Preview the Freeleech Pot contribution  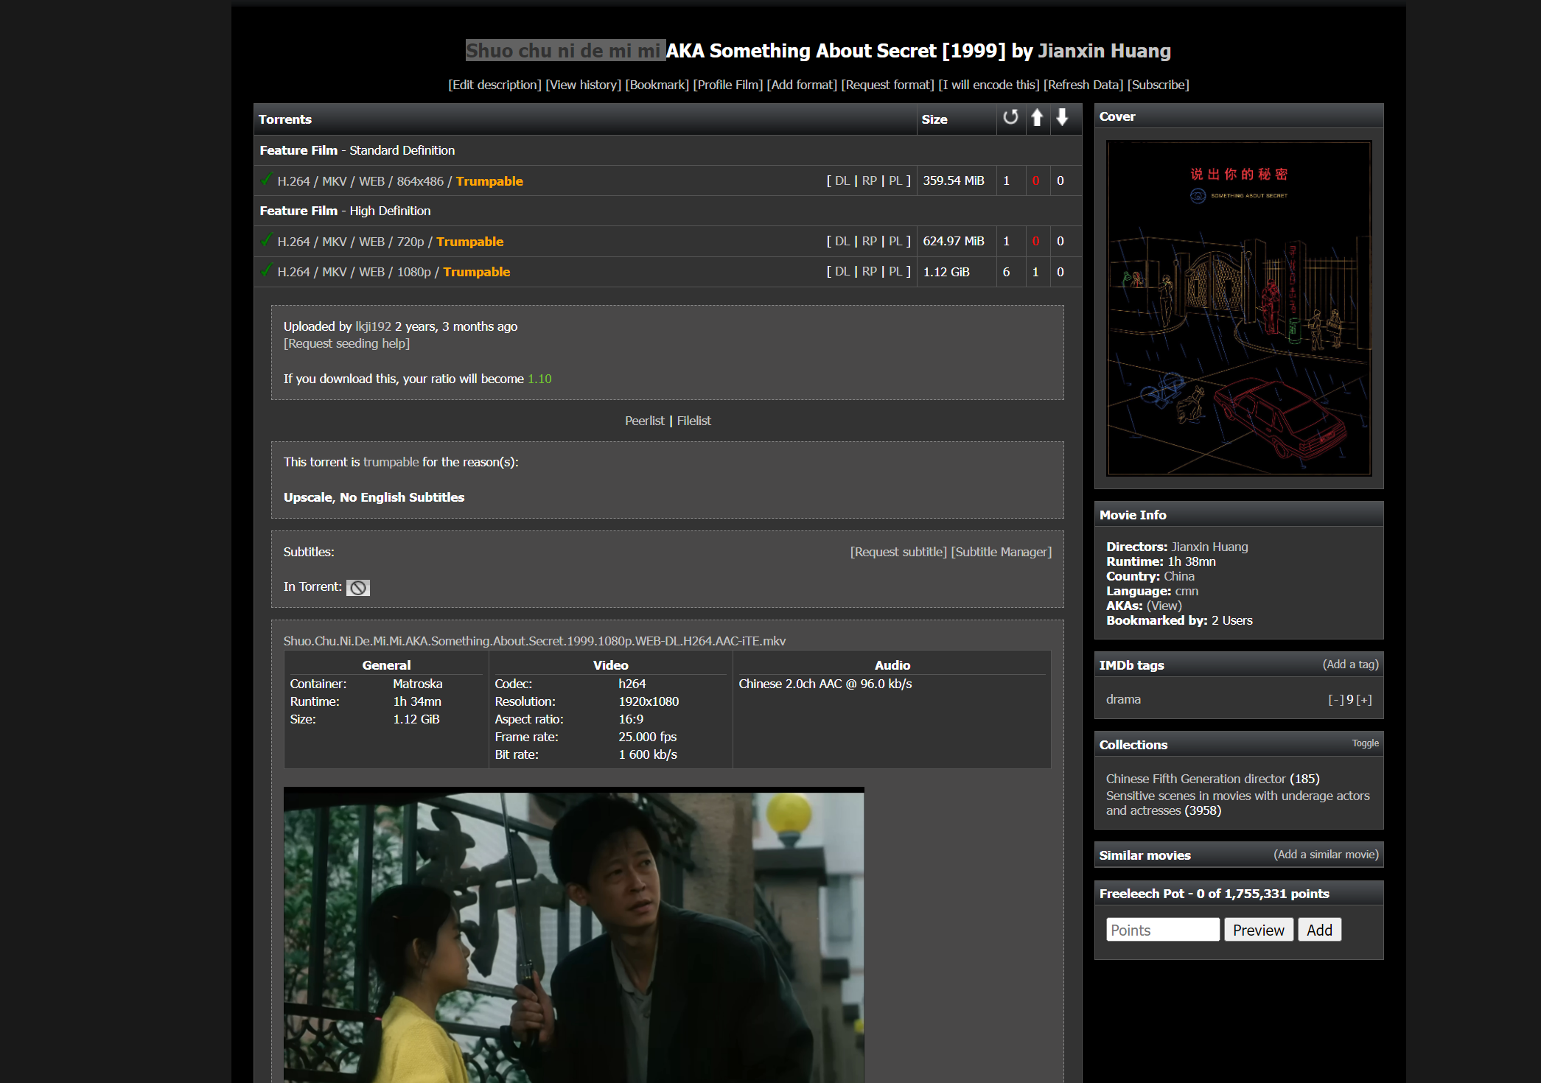(x=1258, y=929)
